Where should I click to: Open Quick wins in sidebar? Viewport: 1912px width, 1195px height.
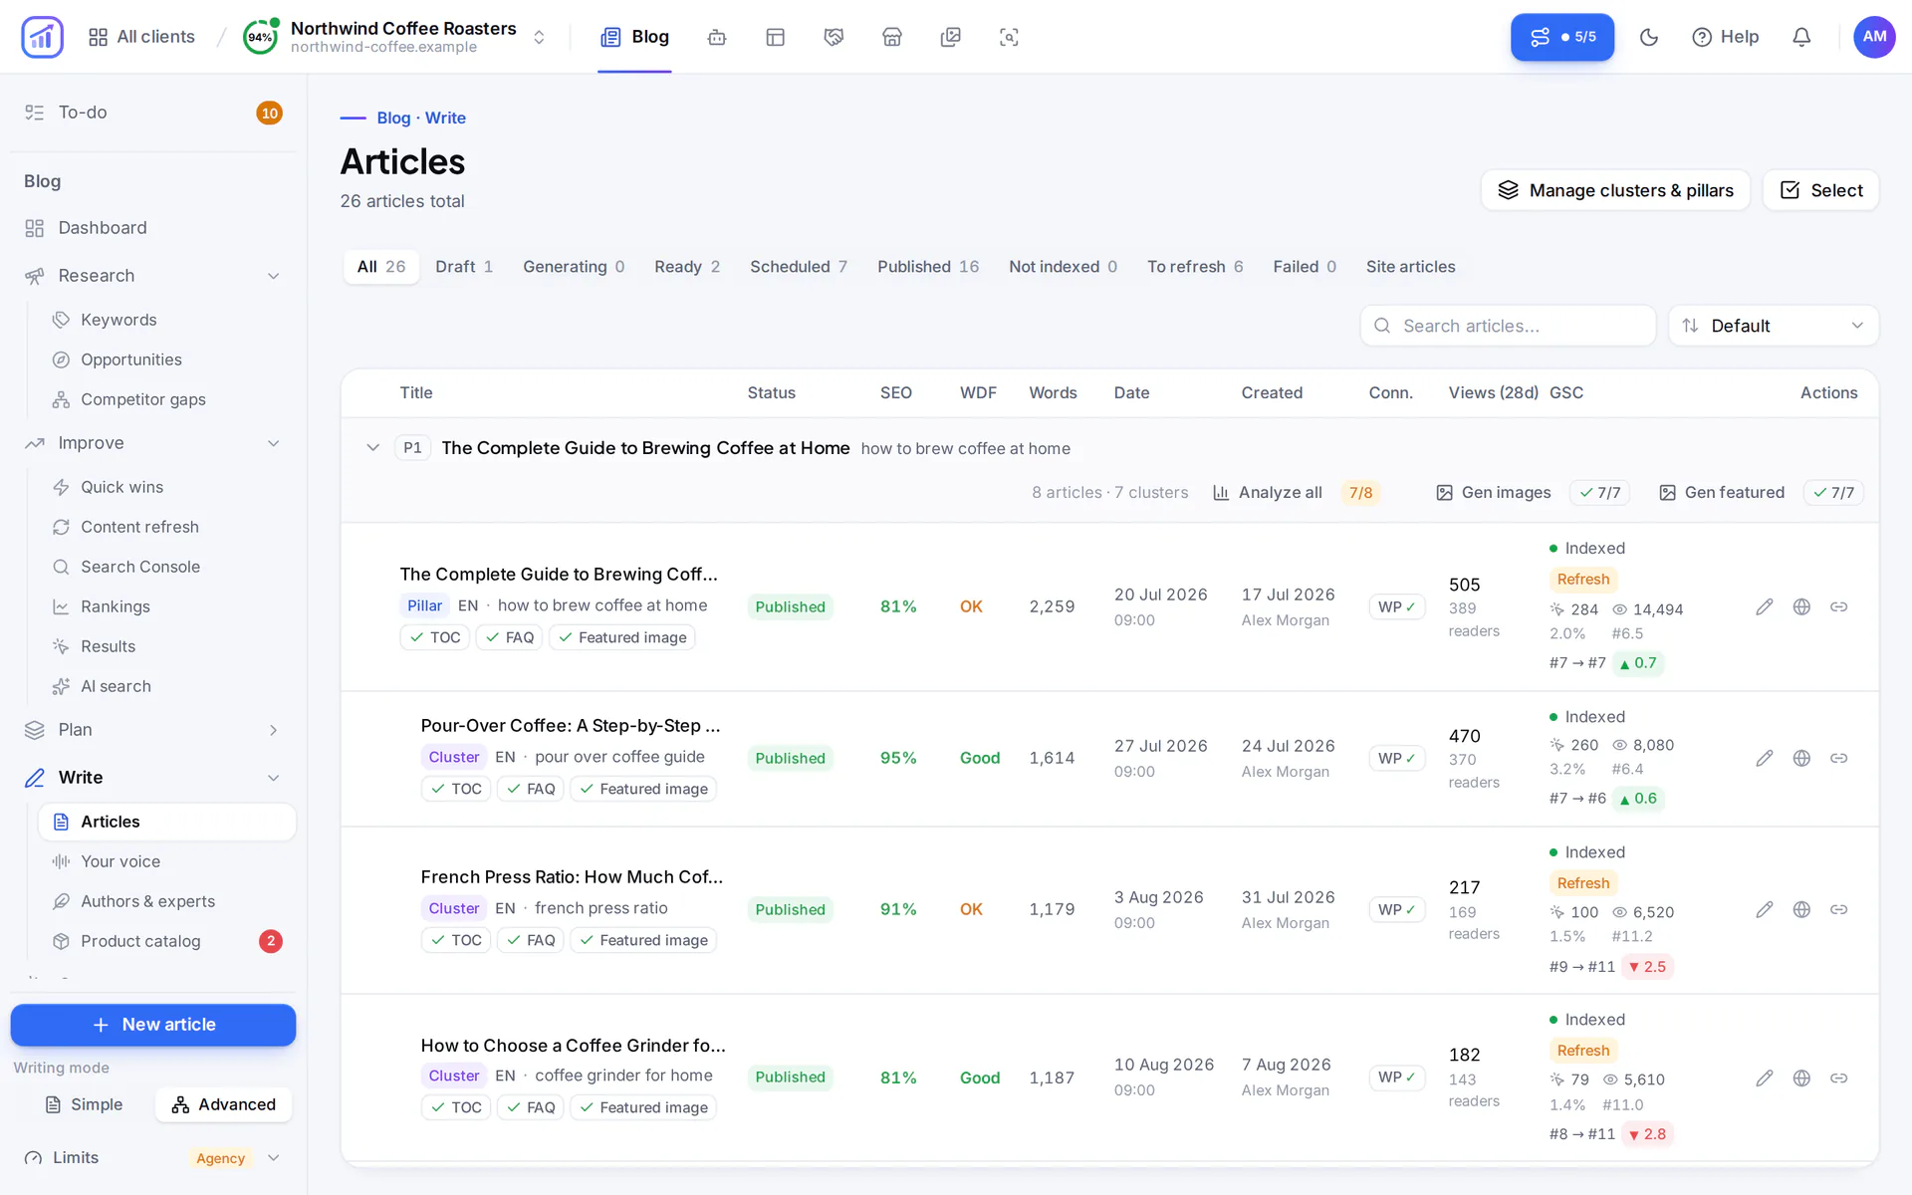[x=167, y=487]
